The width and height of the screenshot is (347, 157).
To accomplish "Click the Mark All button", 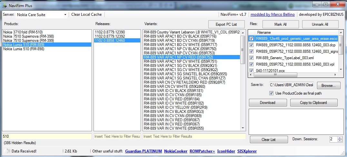I will [280, 24].
